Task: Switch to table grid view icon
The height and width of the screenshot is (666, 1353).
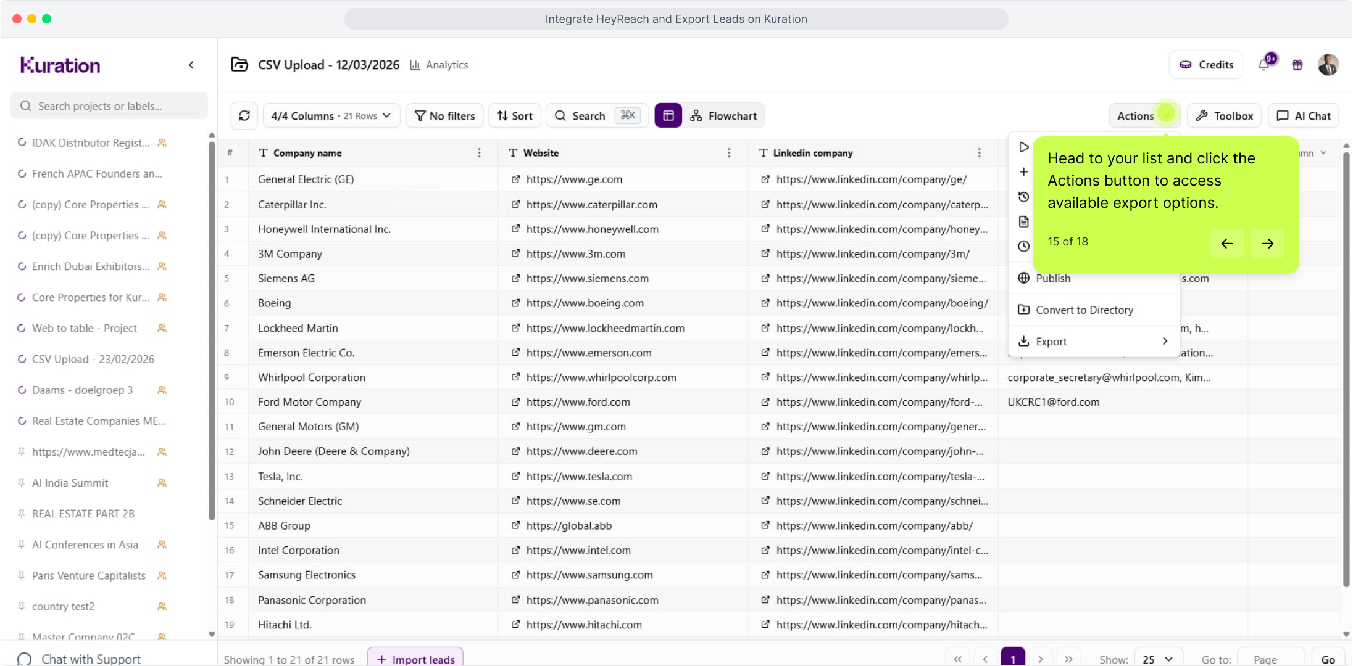Action: tap(668, 116)
